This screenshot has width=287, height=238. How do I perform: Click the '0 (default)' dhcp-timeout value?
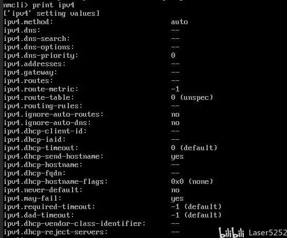pos(194,148)
